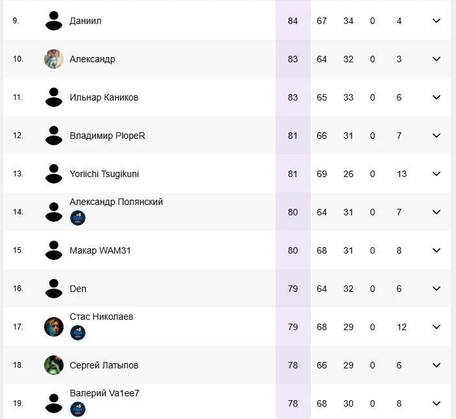456x419 pixels.
Task: Click Ильнар Каников's silhouette avatar icon
Action: [54, 97]
